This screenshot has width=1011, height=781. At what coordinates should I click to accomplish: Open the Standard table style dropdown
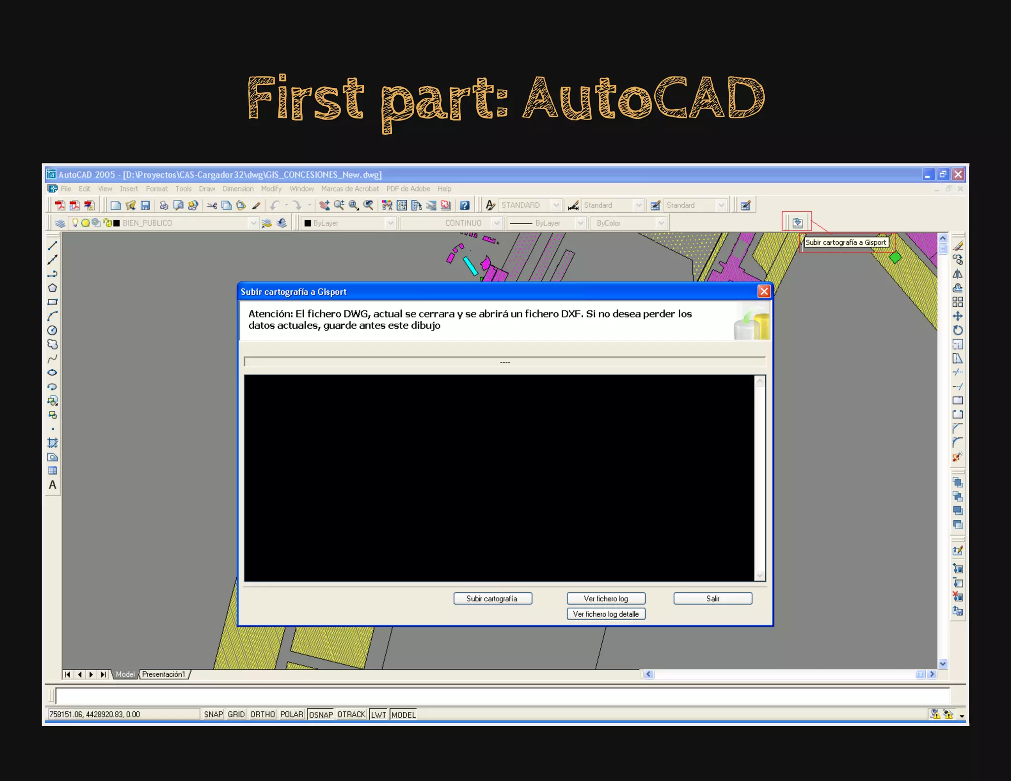(721, 205)
